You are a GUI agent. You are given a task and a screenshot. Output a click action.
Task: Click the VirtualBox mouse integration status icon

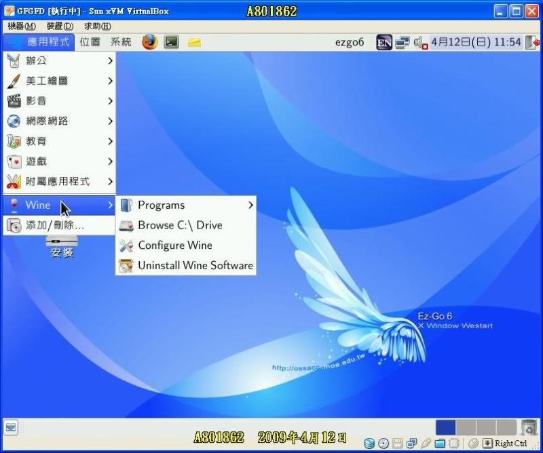(x=473, y=444)
